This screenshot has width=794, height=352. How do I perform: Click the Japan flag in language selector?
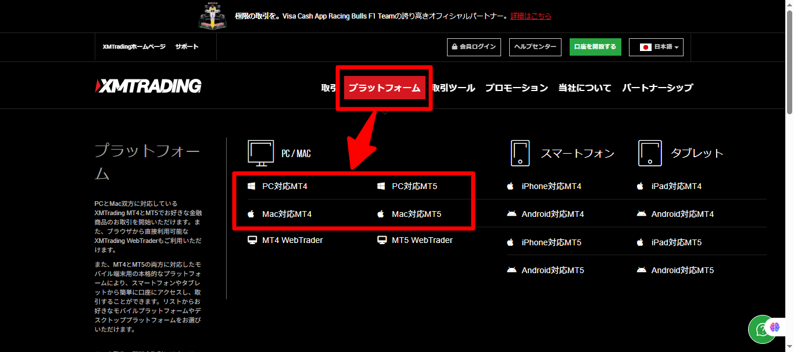647,47
